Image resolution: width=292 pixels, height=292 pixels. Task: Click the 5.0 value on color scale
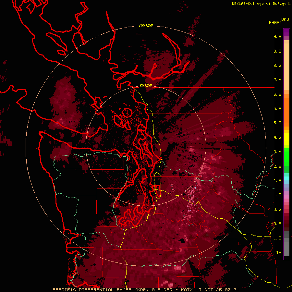coord(277,123)
